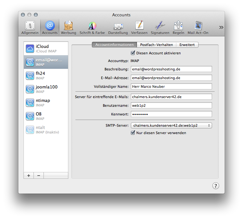Click the plus button to add account
The width and height of the screenshot is (243, 219).
[x=29, y=176]
